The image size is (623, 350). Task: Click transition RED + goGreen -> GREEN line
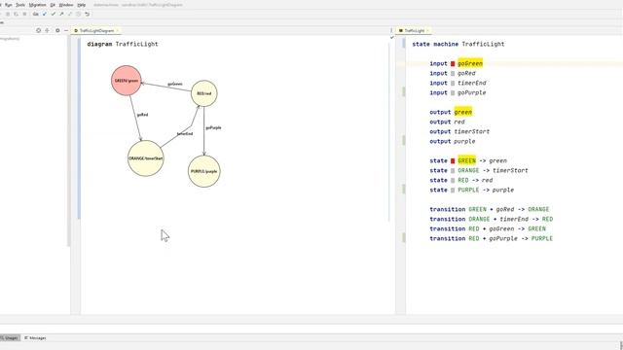pos(488,228)
